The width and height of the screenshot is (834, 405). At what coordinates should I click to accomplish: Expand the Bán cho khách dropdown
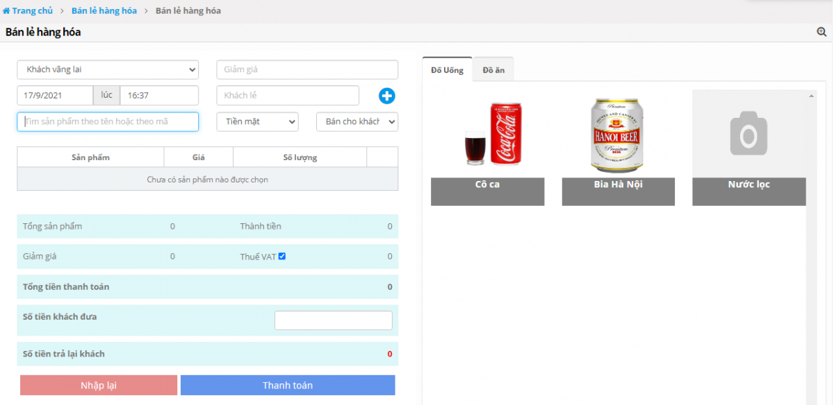click(x=357, y=121)
